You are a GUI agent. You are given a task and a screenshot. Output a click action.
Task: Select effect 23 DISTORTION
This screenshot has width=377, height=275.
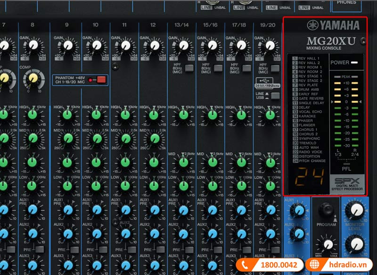click(309, 157)
